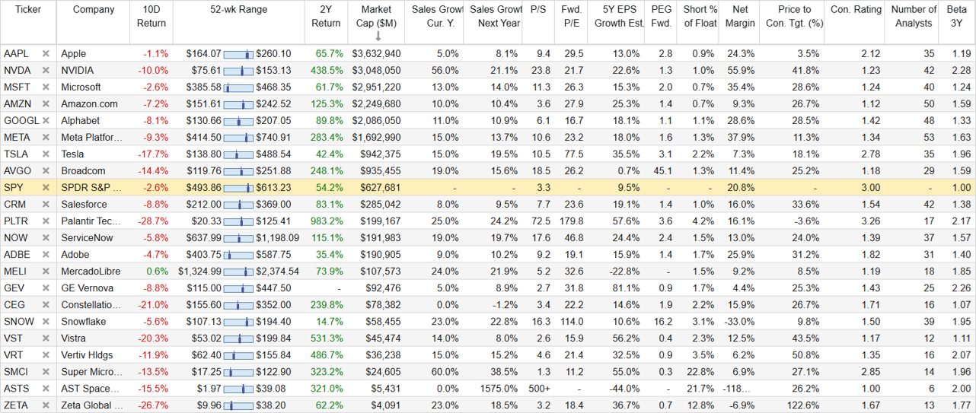Image resolution: width=976 pixels, height=413 pixels.
Task: Open the NVDA ticker link
Action: pyautogui.click(x=18, y=71)
